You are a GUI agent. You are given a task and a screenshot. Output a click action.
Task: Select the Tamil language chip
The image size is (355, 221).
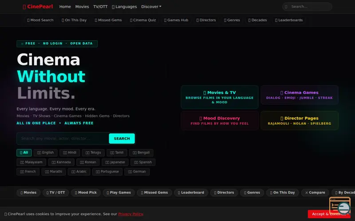tap(117, 152)
